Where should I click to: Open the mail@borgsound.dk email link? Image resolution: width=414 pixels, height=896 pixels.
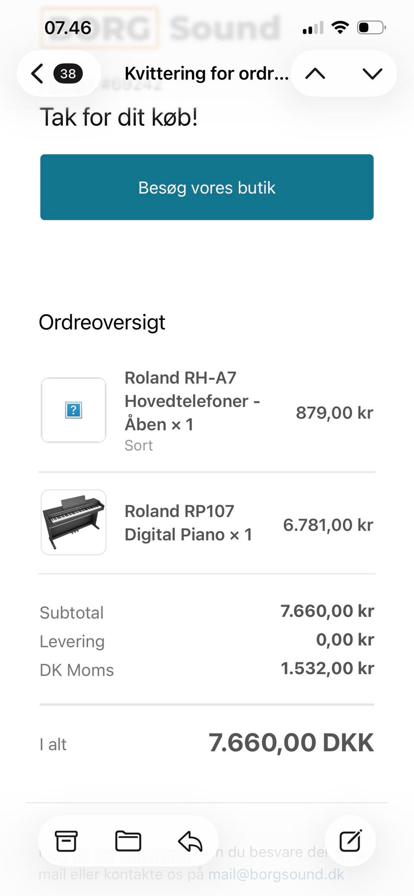click(x=276, y=874)
